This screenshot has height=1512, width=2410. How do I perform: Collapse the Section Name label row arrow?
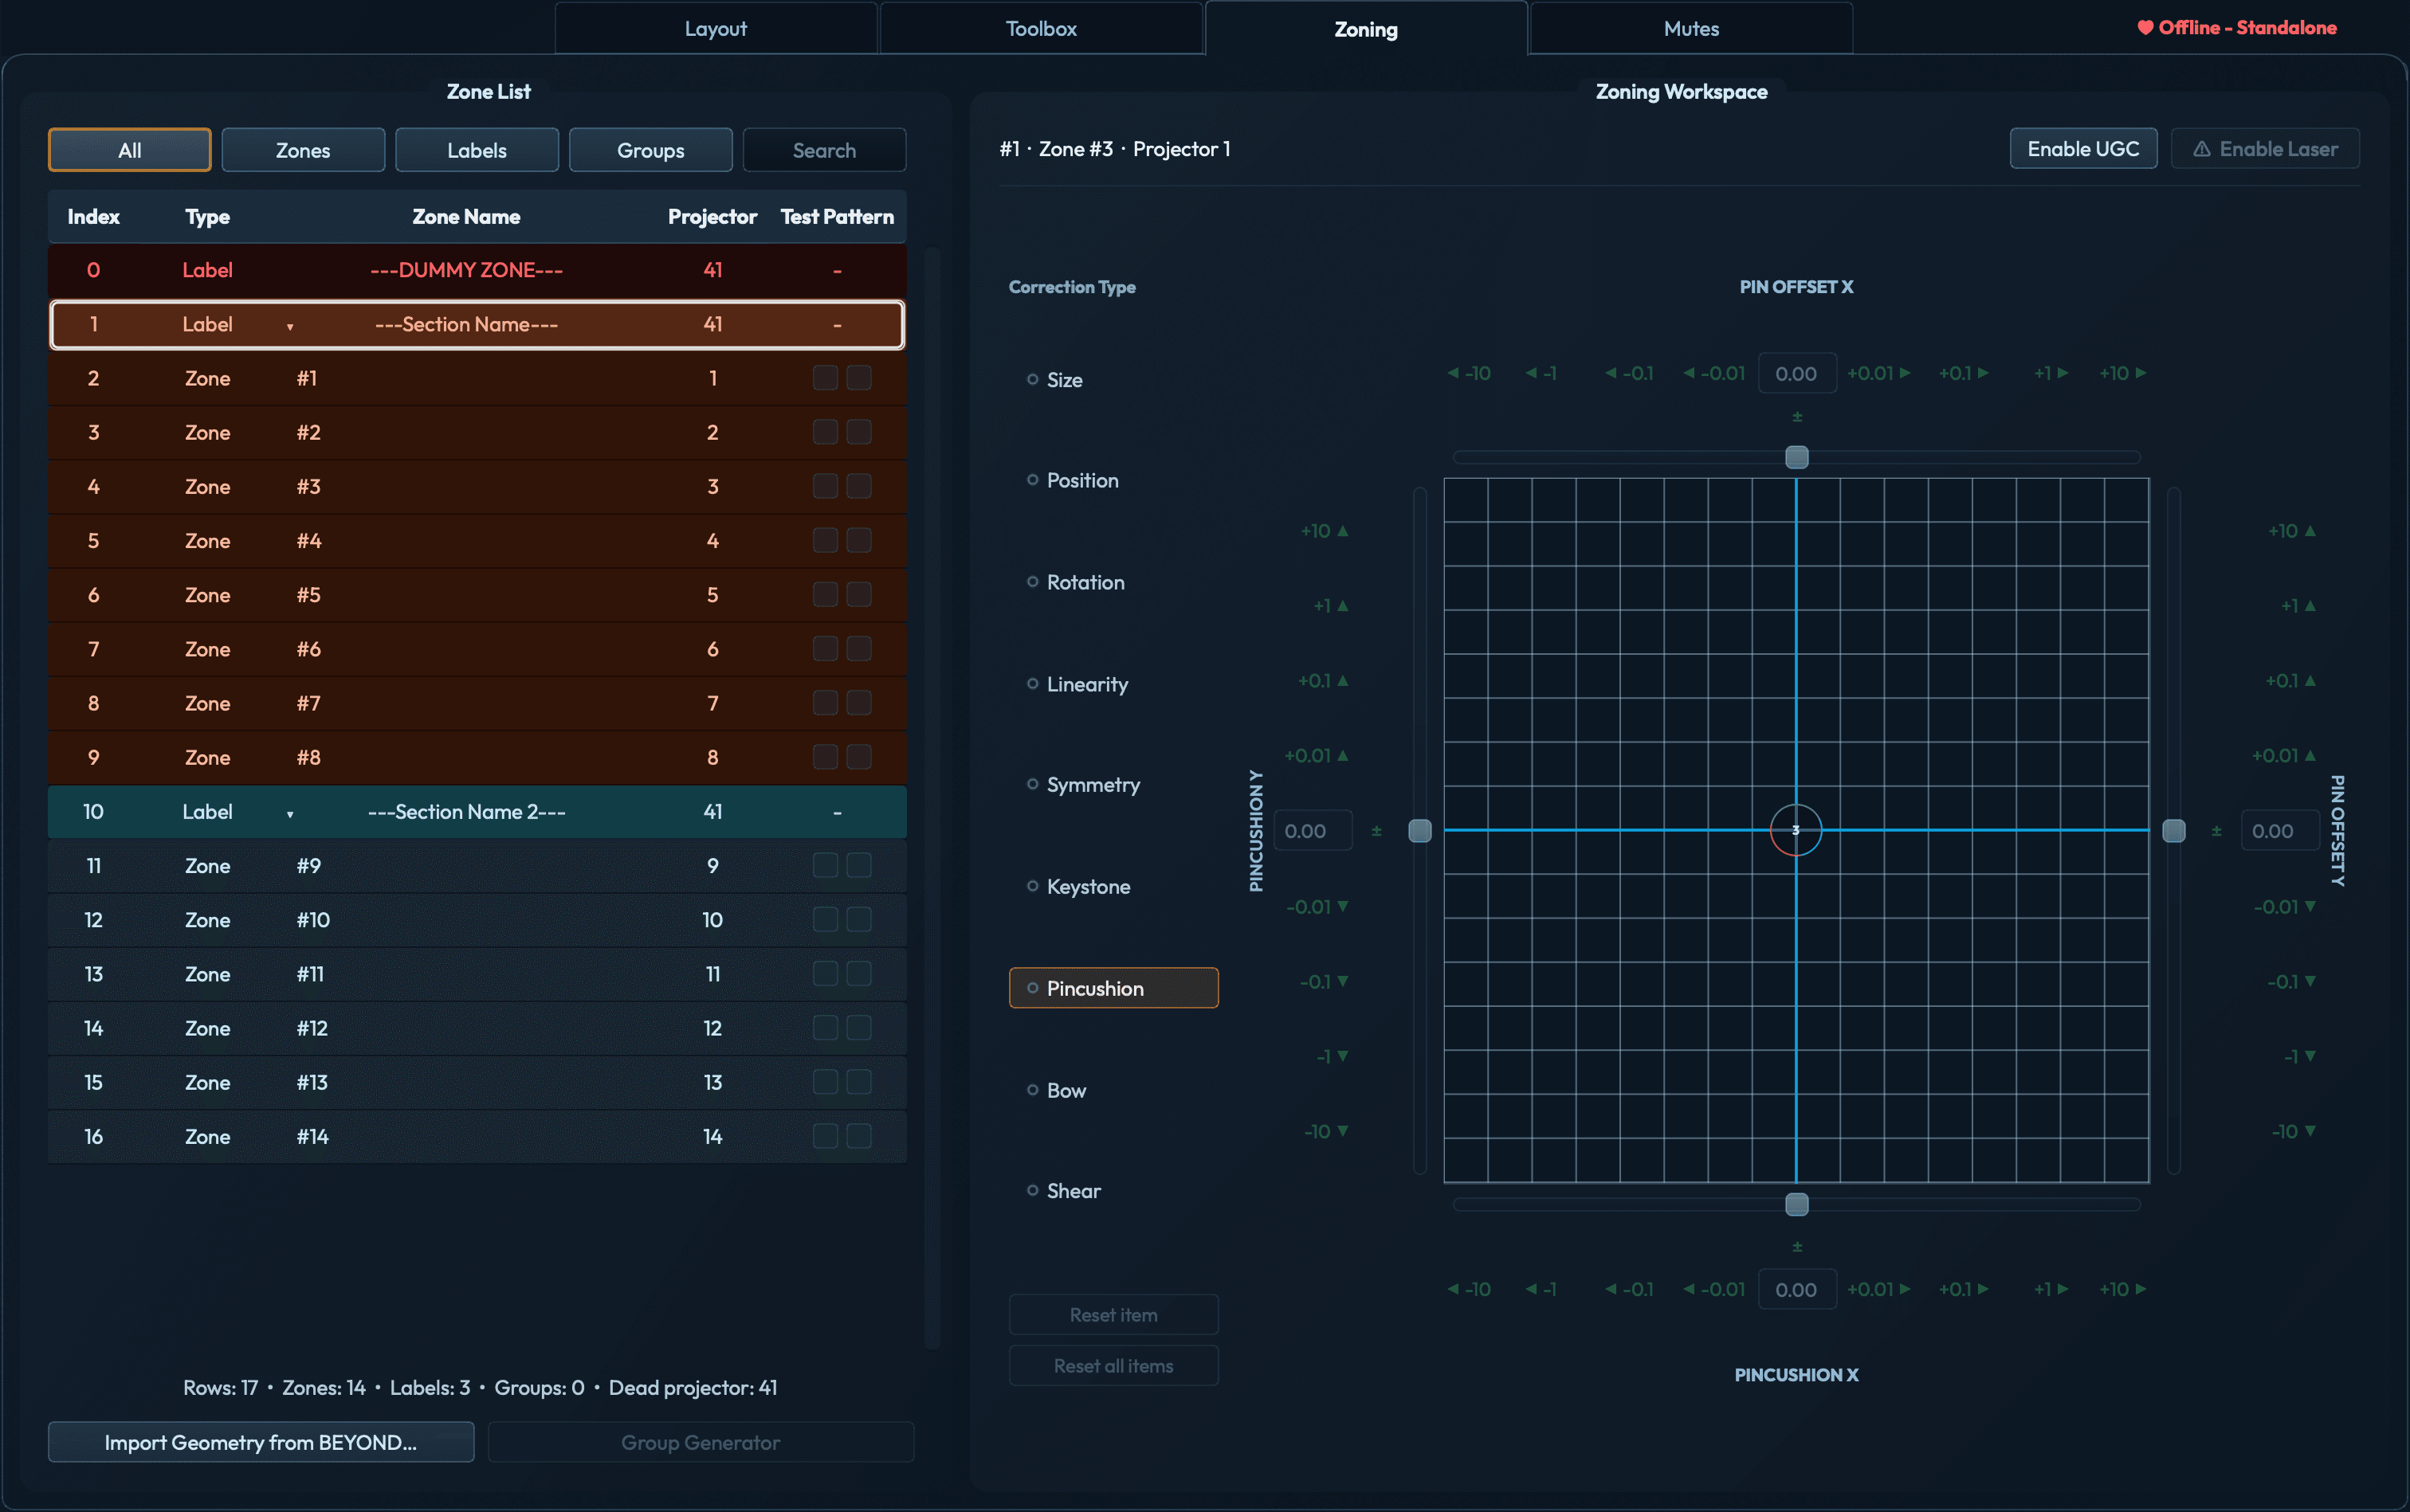pos(290,326)
